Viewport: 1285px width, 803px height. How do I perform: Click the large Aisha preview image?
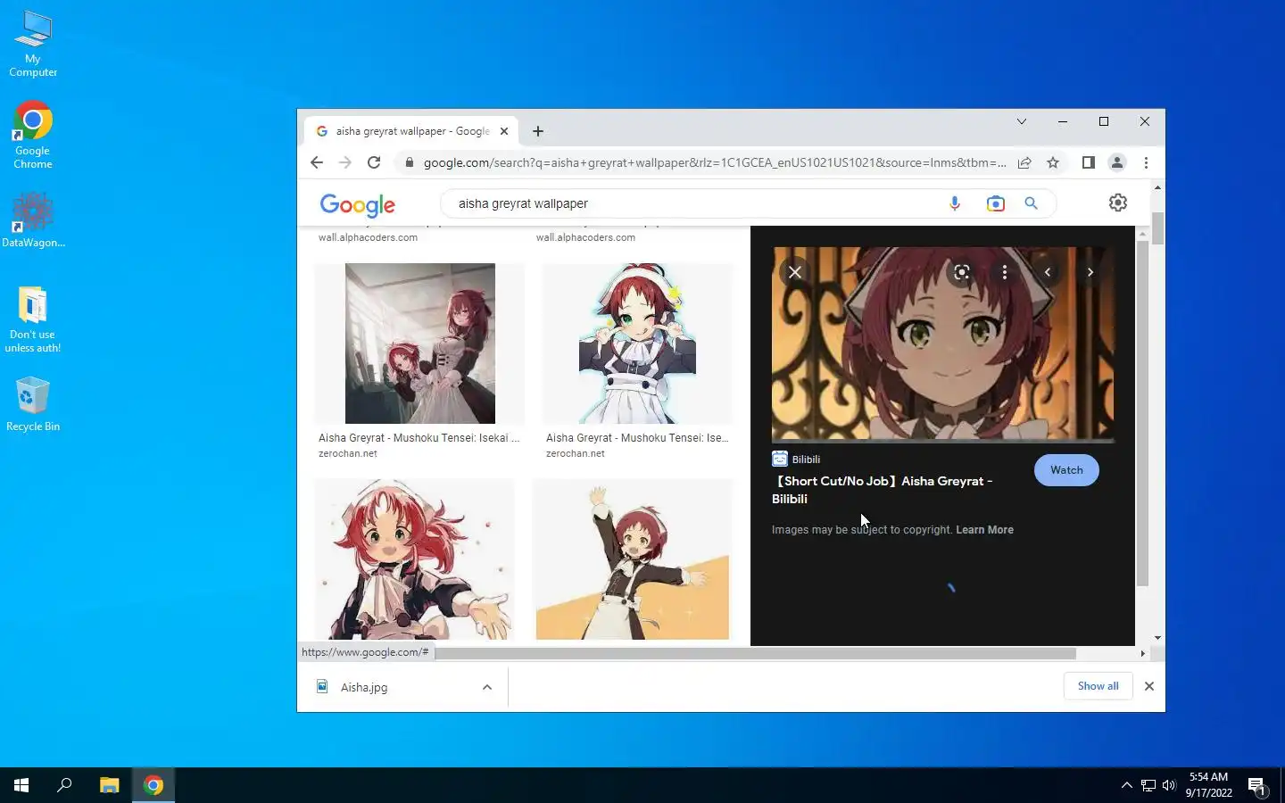[942, 344]
